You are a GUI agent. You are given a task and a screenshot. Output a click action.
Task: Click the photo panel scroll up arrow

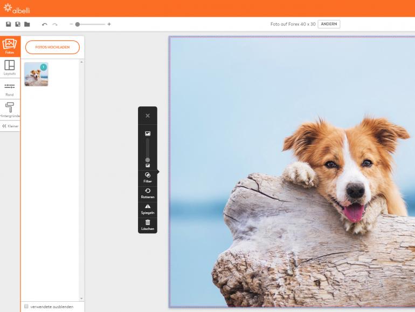pos(81,62)
